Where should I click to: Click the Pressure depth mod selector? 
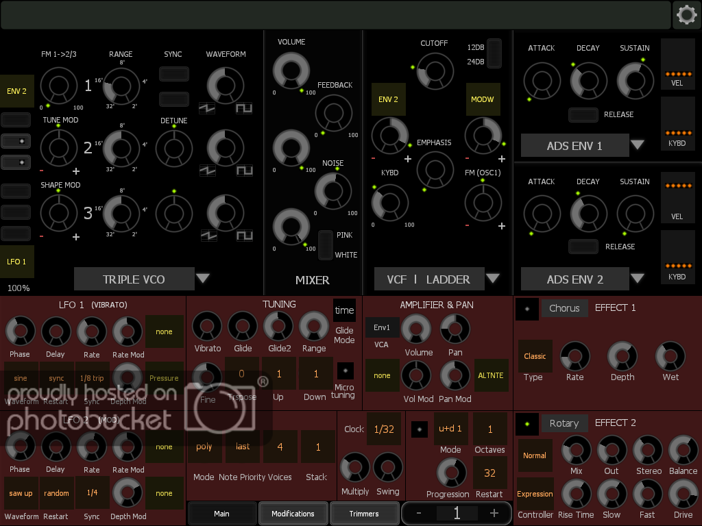click(x=164, y=378)
